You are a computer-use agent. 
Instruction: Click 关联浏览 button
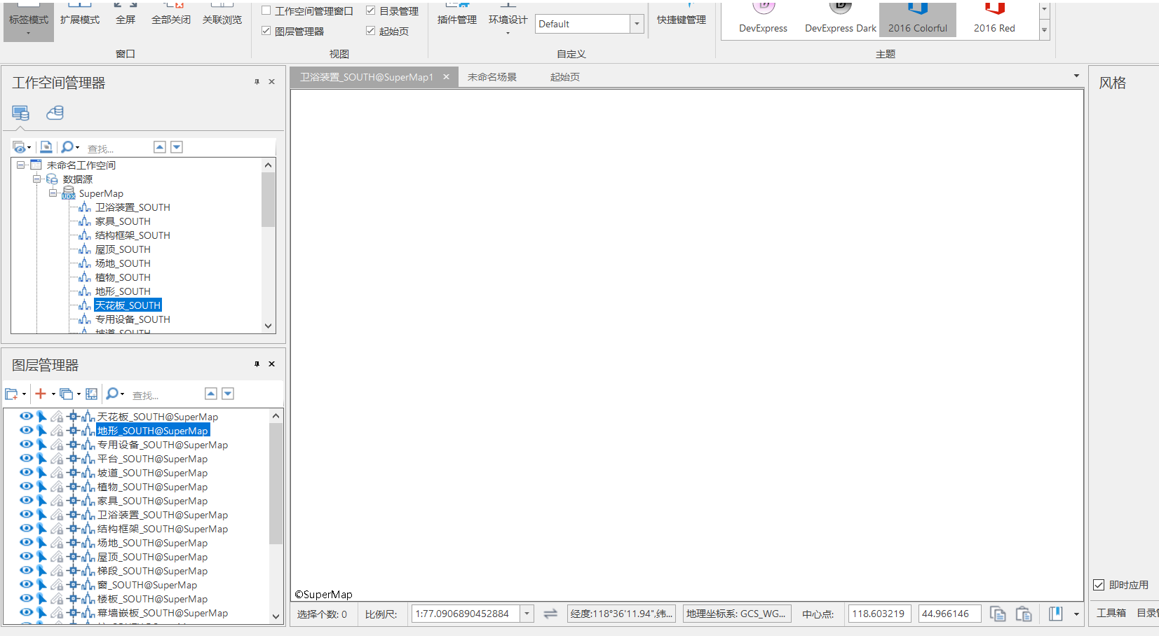tap(222, 18)
